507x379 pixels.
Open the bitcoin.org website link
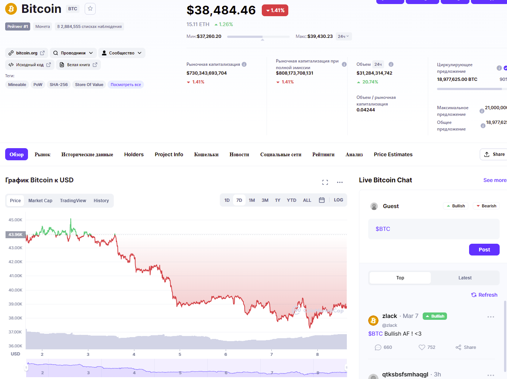(x=27, y=53)
